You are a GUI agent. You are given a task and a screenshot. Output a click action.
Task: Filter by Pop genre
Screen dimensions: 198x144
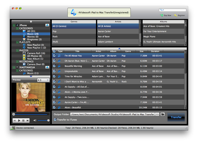click(x=74, y=31)
